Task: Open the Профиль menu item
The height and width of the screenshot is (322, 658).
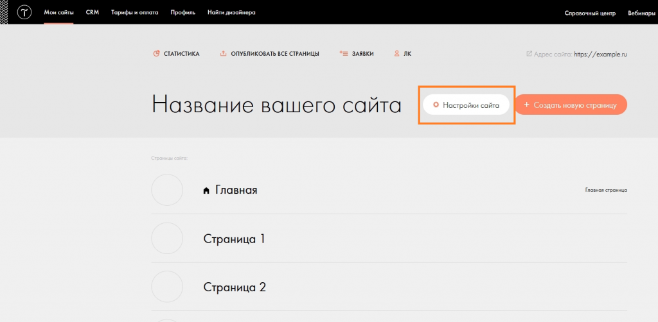Action: [x=183, y=13]
